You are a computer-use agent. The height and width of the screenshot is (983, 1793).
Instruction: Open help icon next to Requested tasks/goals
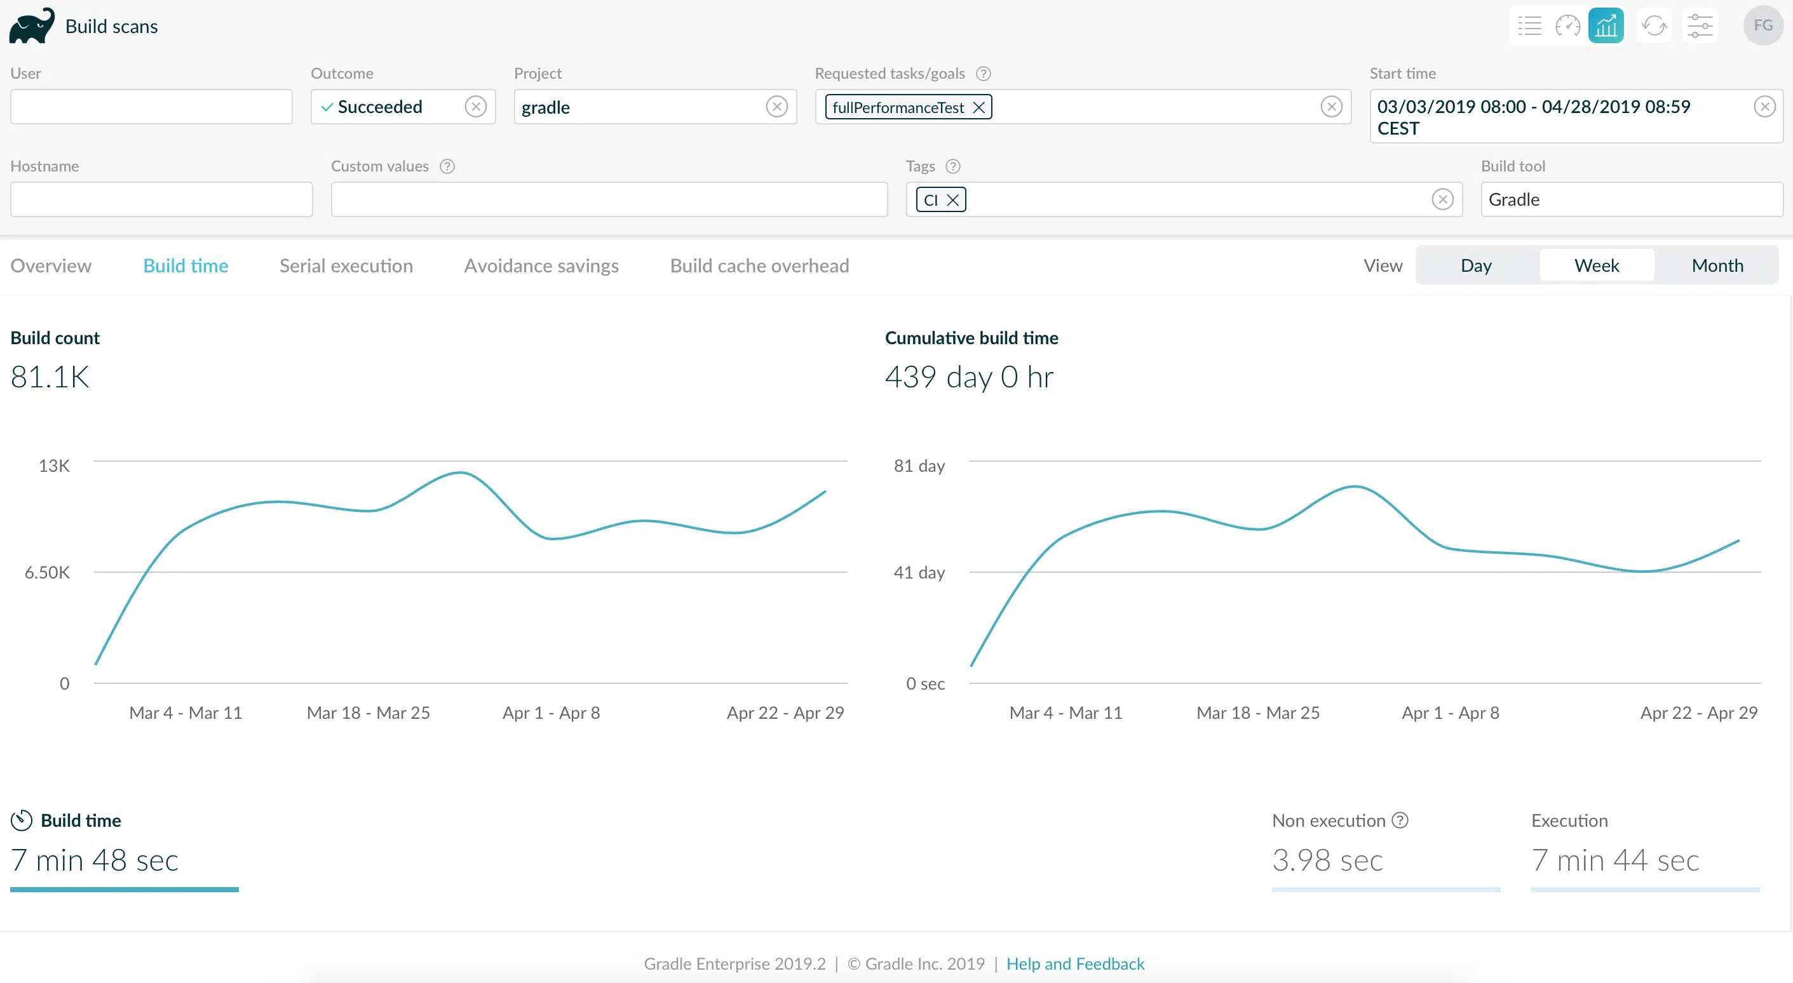click(x=983, y=74)
